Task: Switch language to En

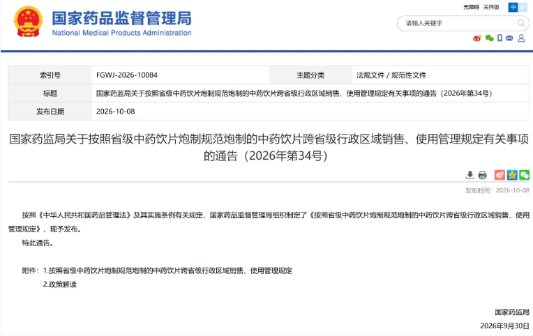Action: 523,7
